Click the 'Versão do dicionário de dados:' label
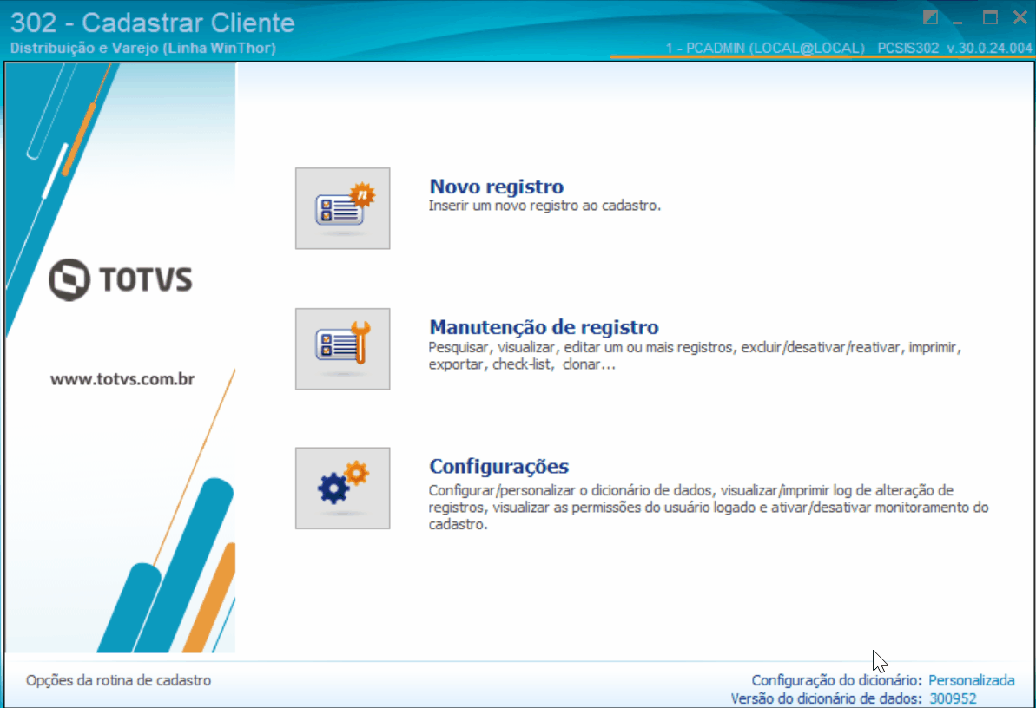1036x708 pixels. tap(827, 698)
